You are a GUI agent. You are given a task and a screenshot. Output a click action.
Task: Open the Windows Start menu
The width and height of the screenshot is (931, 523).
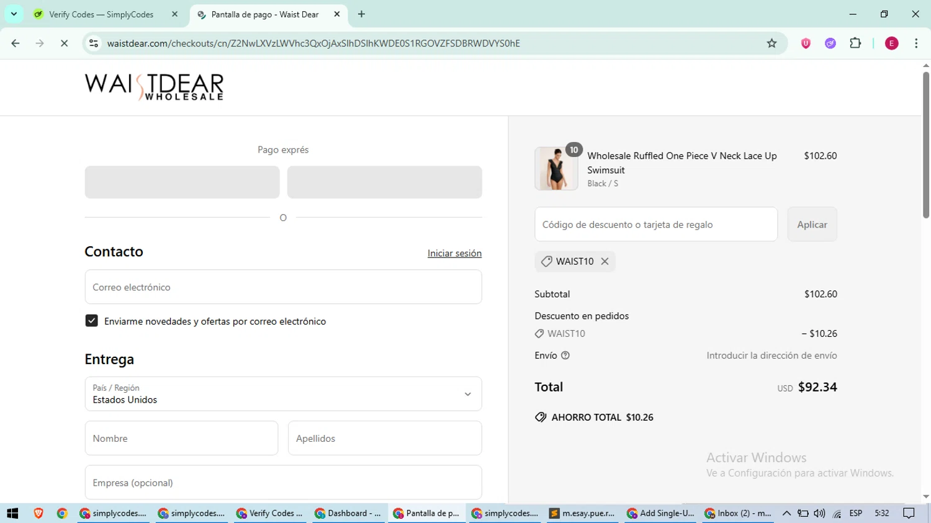coord(12,513)
